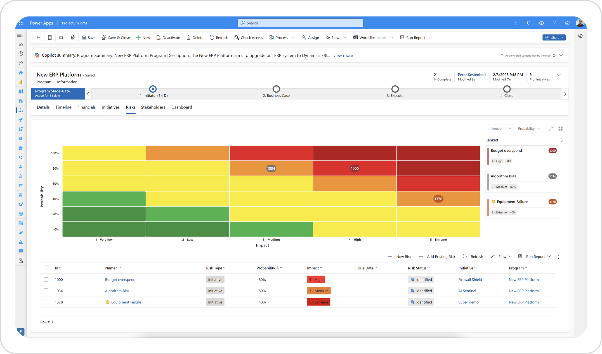Open the Copilot icon in header
The width and height of the screenshot is (602, 354).
click(567, 23)
